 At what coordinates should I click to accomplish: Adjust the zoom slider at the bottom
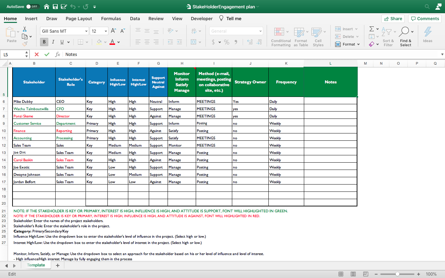397,274
